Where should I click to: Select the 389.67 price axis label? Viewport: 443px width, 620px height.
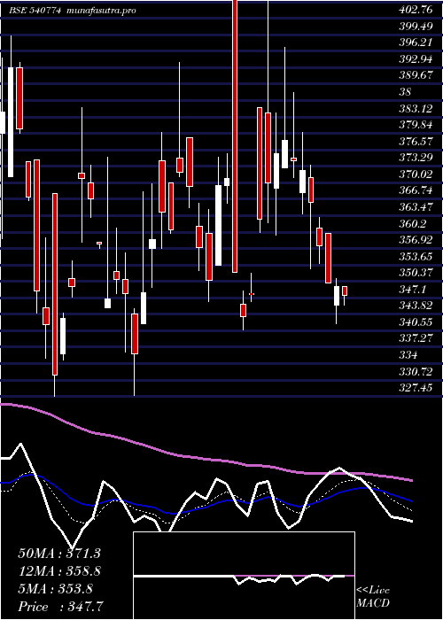416,75
